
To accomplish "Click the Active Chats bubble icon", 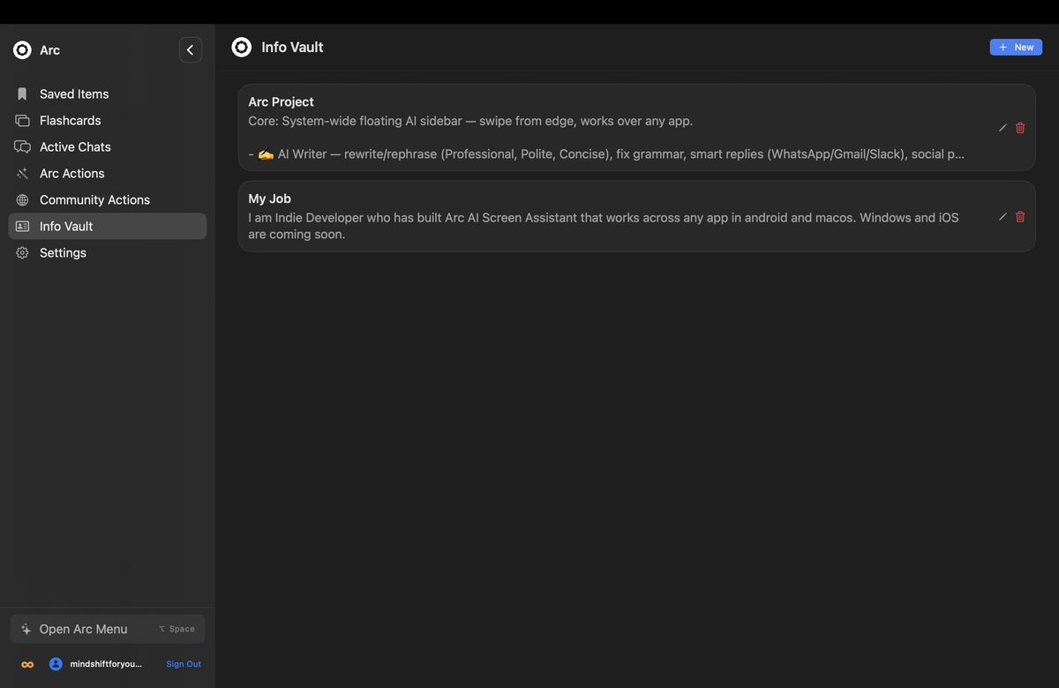I will tap(22, 146).
